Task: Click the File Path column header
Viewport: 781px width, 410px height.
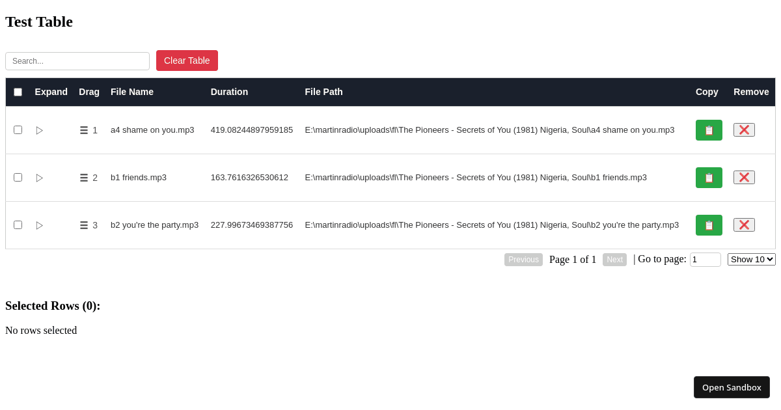Action: pos(323,92)
